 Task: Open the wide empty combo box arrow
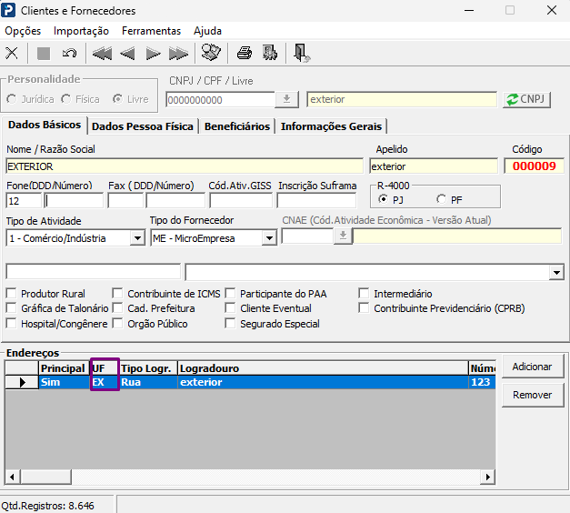556,273
